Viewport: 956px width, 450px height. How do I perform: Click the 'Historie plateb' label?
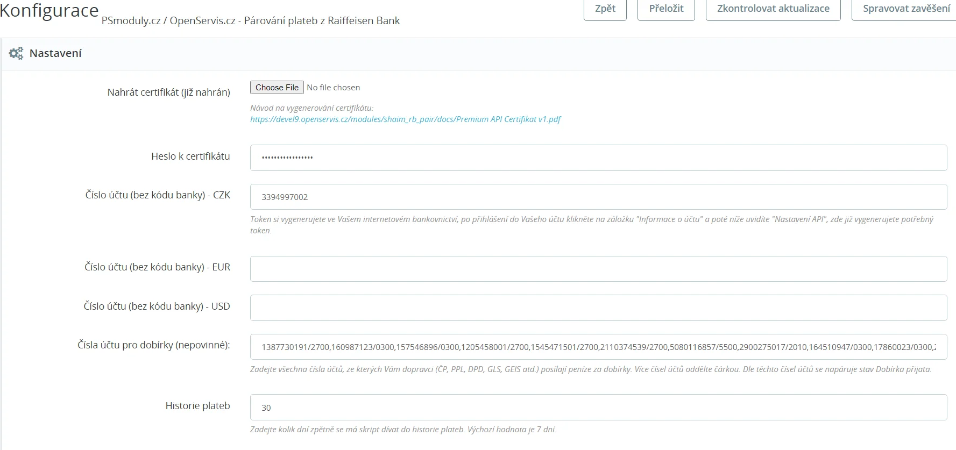197,406
